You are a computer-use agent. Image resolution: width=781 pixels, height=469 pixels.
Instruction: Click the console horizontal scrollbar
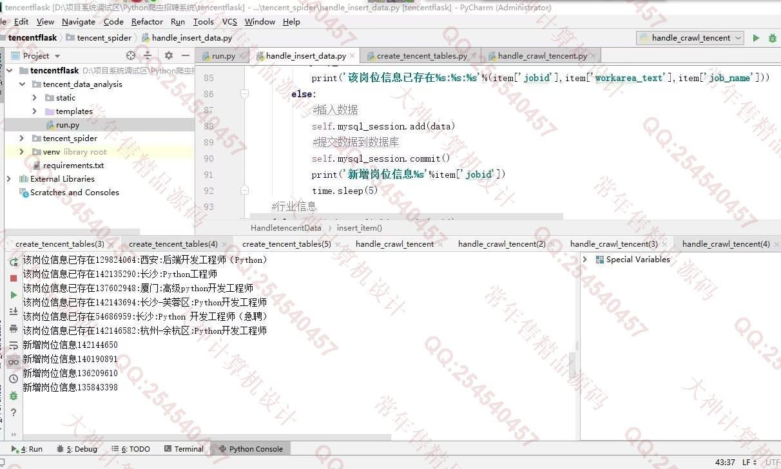[206, 437]
